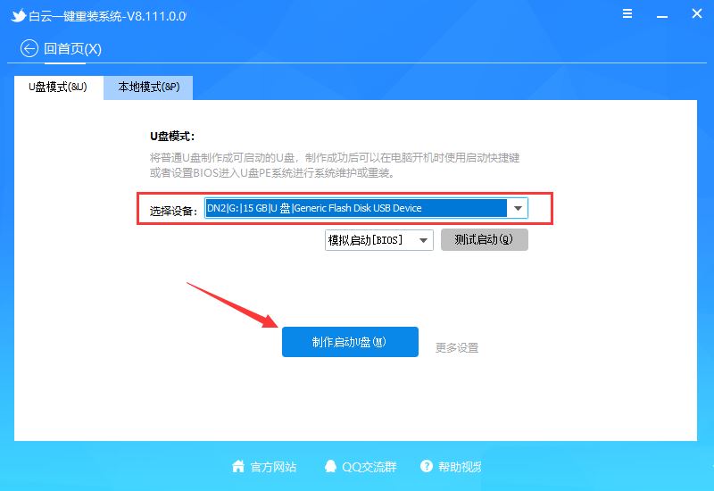The height and width of the screenshot is (491, 714).
Task: Click the 测试启动 button
Action: [484, 239]
